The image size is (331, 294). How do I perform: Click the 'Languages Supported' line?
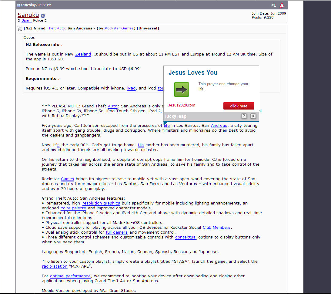(130, 252)
